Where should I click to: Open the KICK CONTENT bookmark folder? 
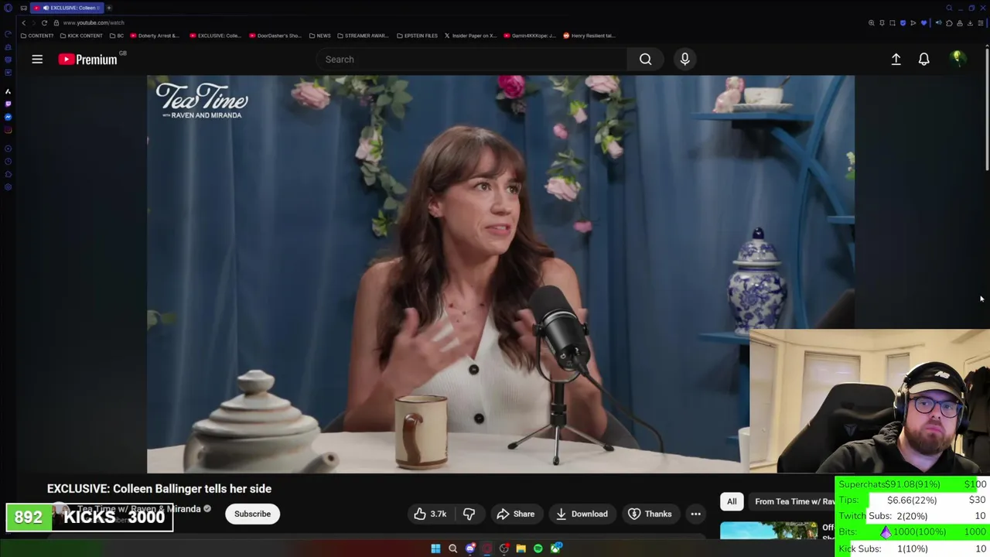[x=82, y=36]
